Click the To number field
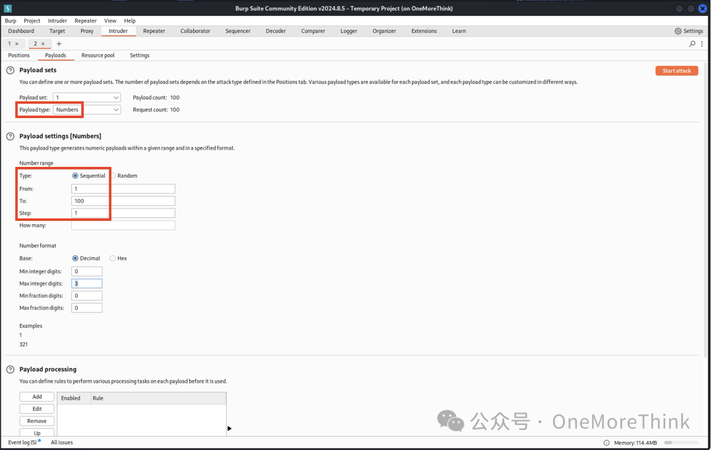This screenshot has height=450, width=712. (123, 201)
